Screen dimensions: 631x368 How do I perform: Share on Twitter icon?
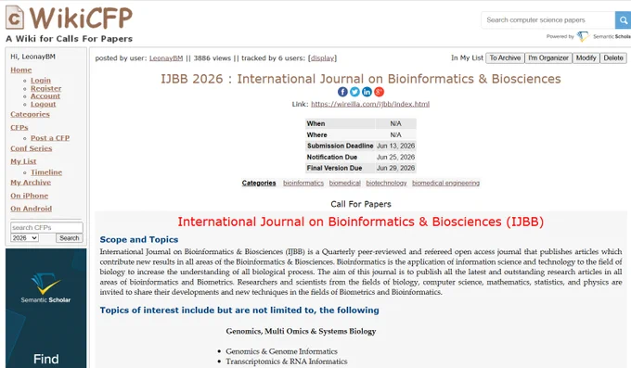coord(354,92)
